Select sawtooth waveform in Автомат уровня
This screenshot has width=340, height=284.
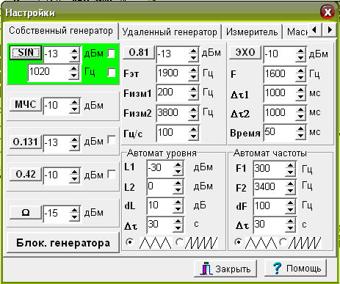179,242
